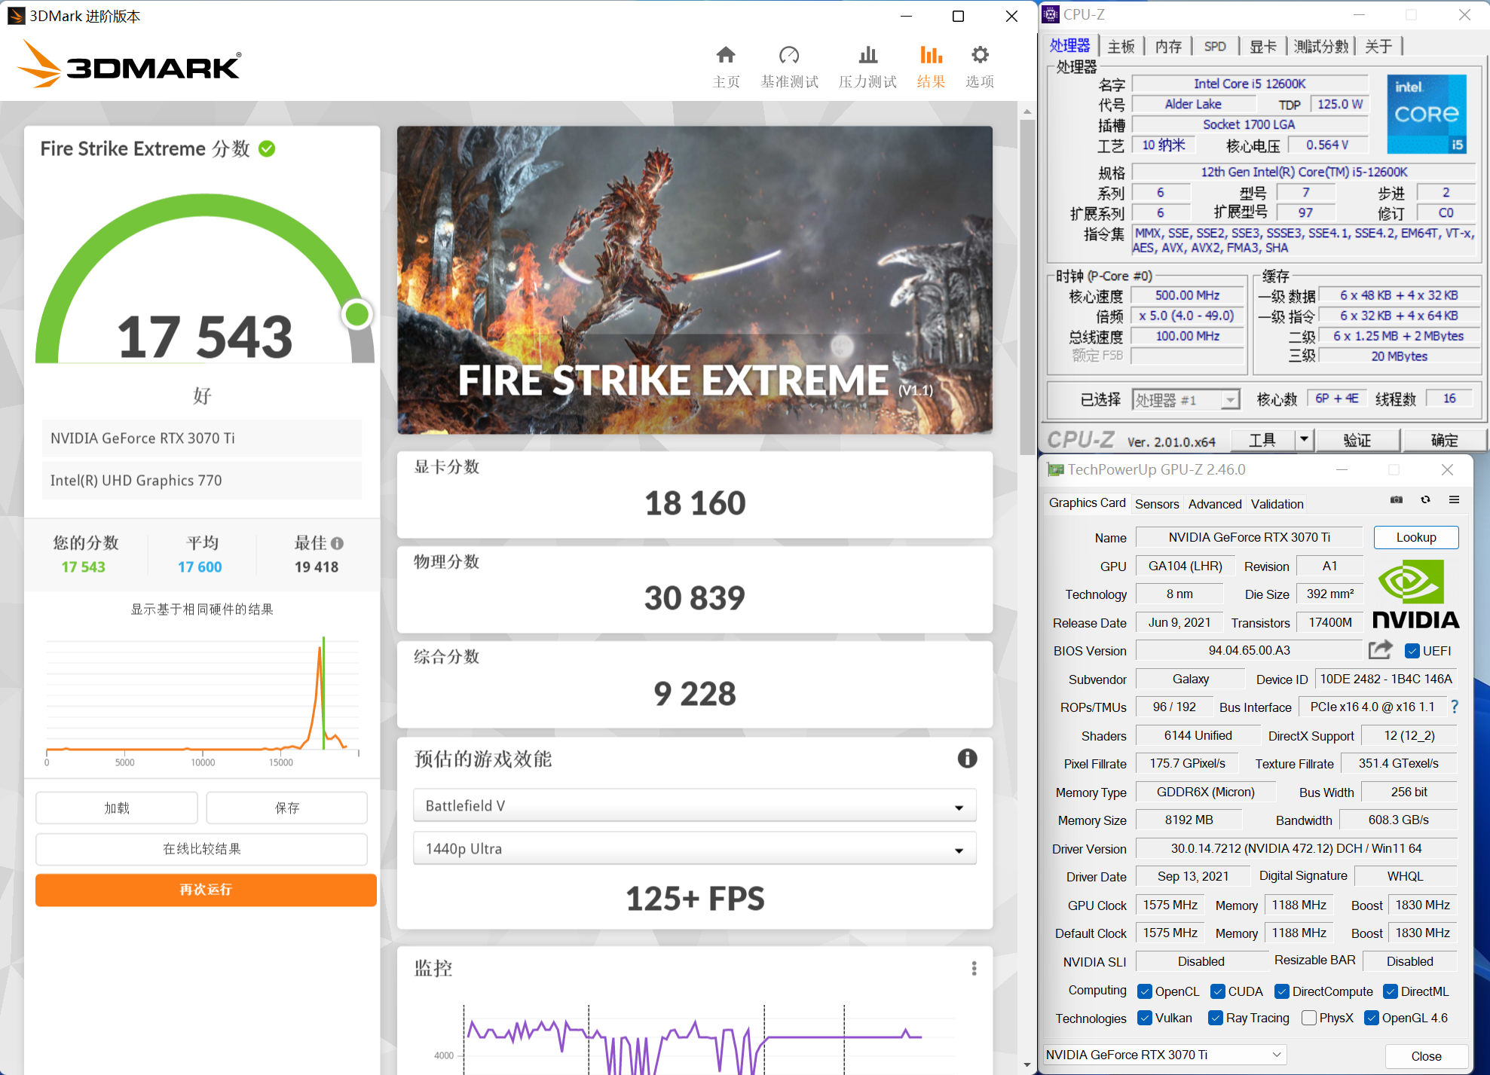Open the options gear icon

tap(979, 56)
